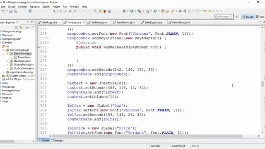
Task: Click the Save All icon
Action: (16, 11)
